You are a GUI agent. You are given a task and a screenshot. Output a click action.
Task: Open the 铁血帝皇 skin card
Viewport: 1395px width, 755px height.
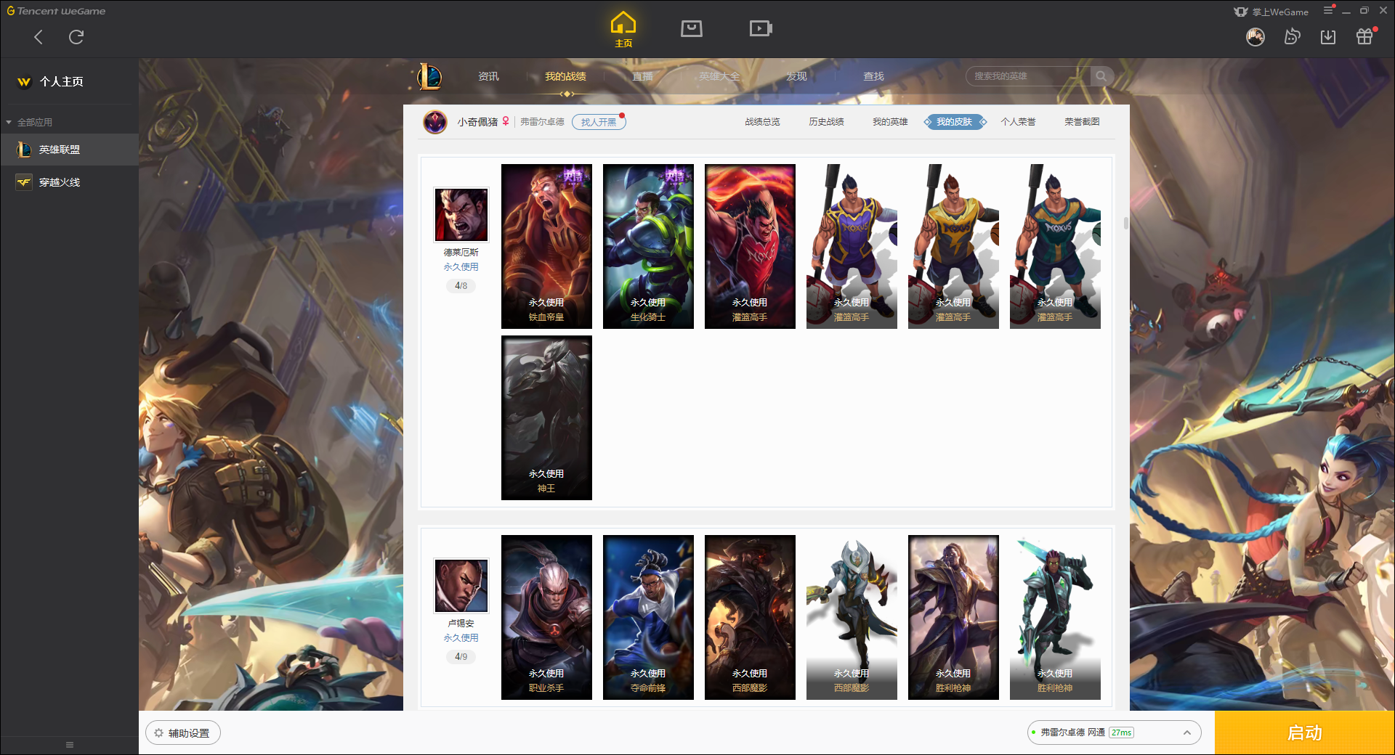coord(546,246)
